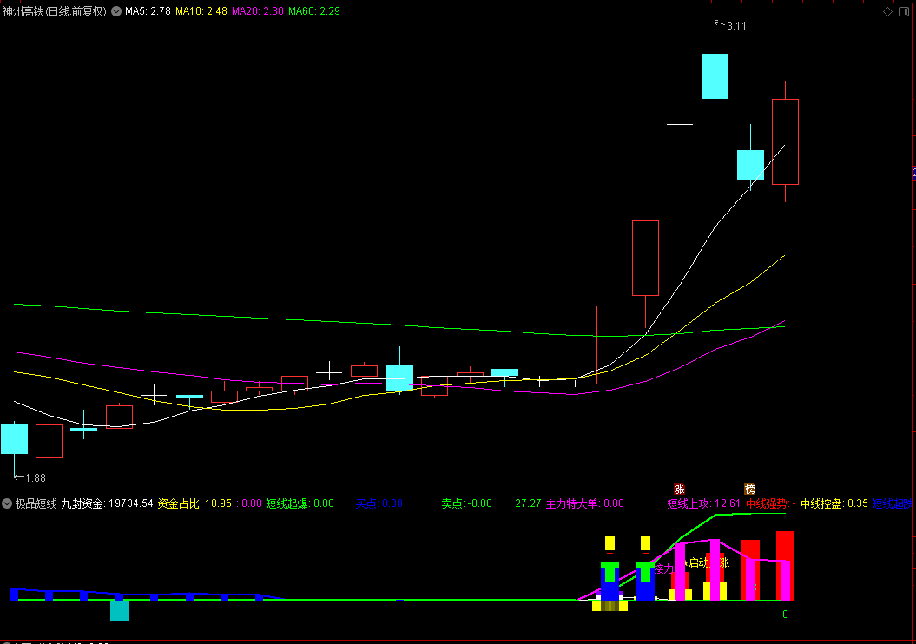
Task: Select the flat white limit-up dash left of the 3.11 candle
Action: point(680,124)
